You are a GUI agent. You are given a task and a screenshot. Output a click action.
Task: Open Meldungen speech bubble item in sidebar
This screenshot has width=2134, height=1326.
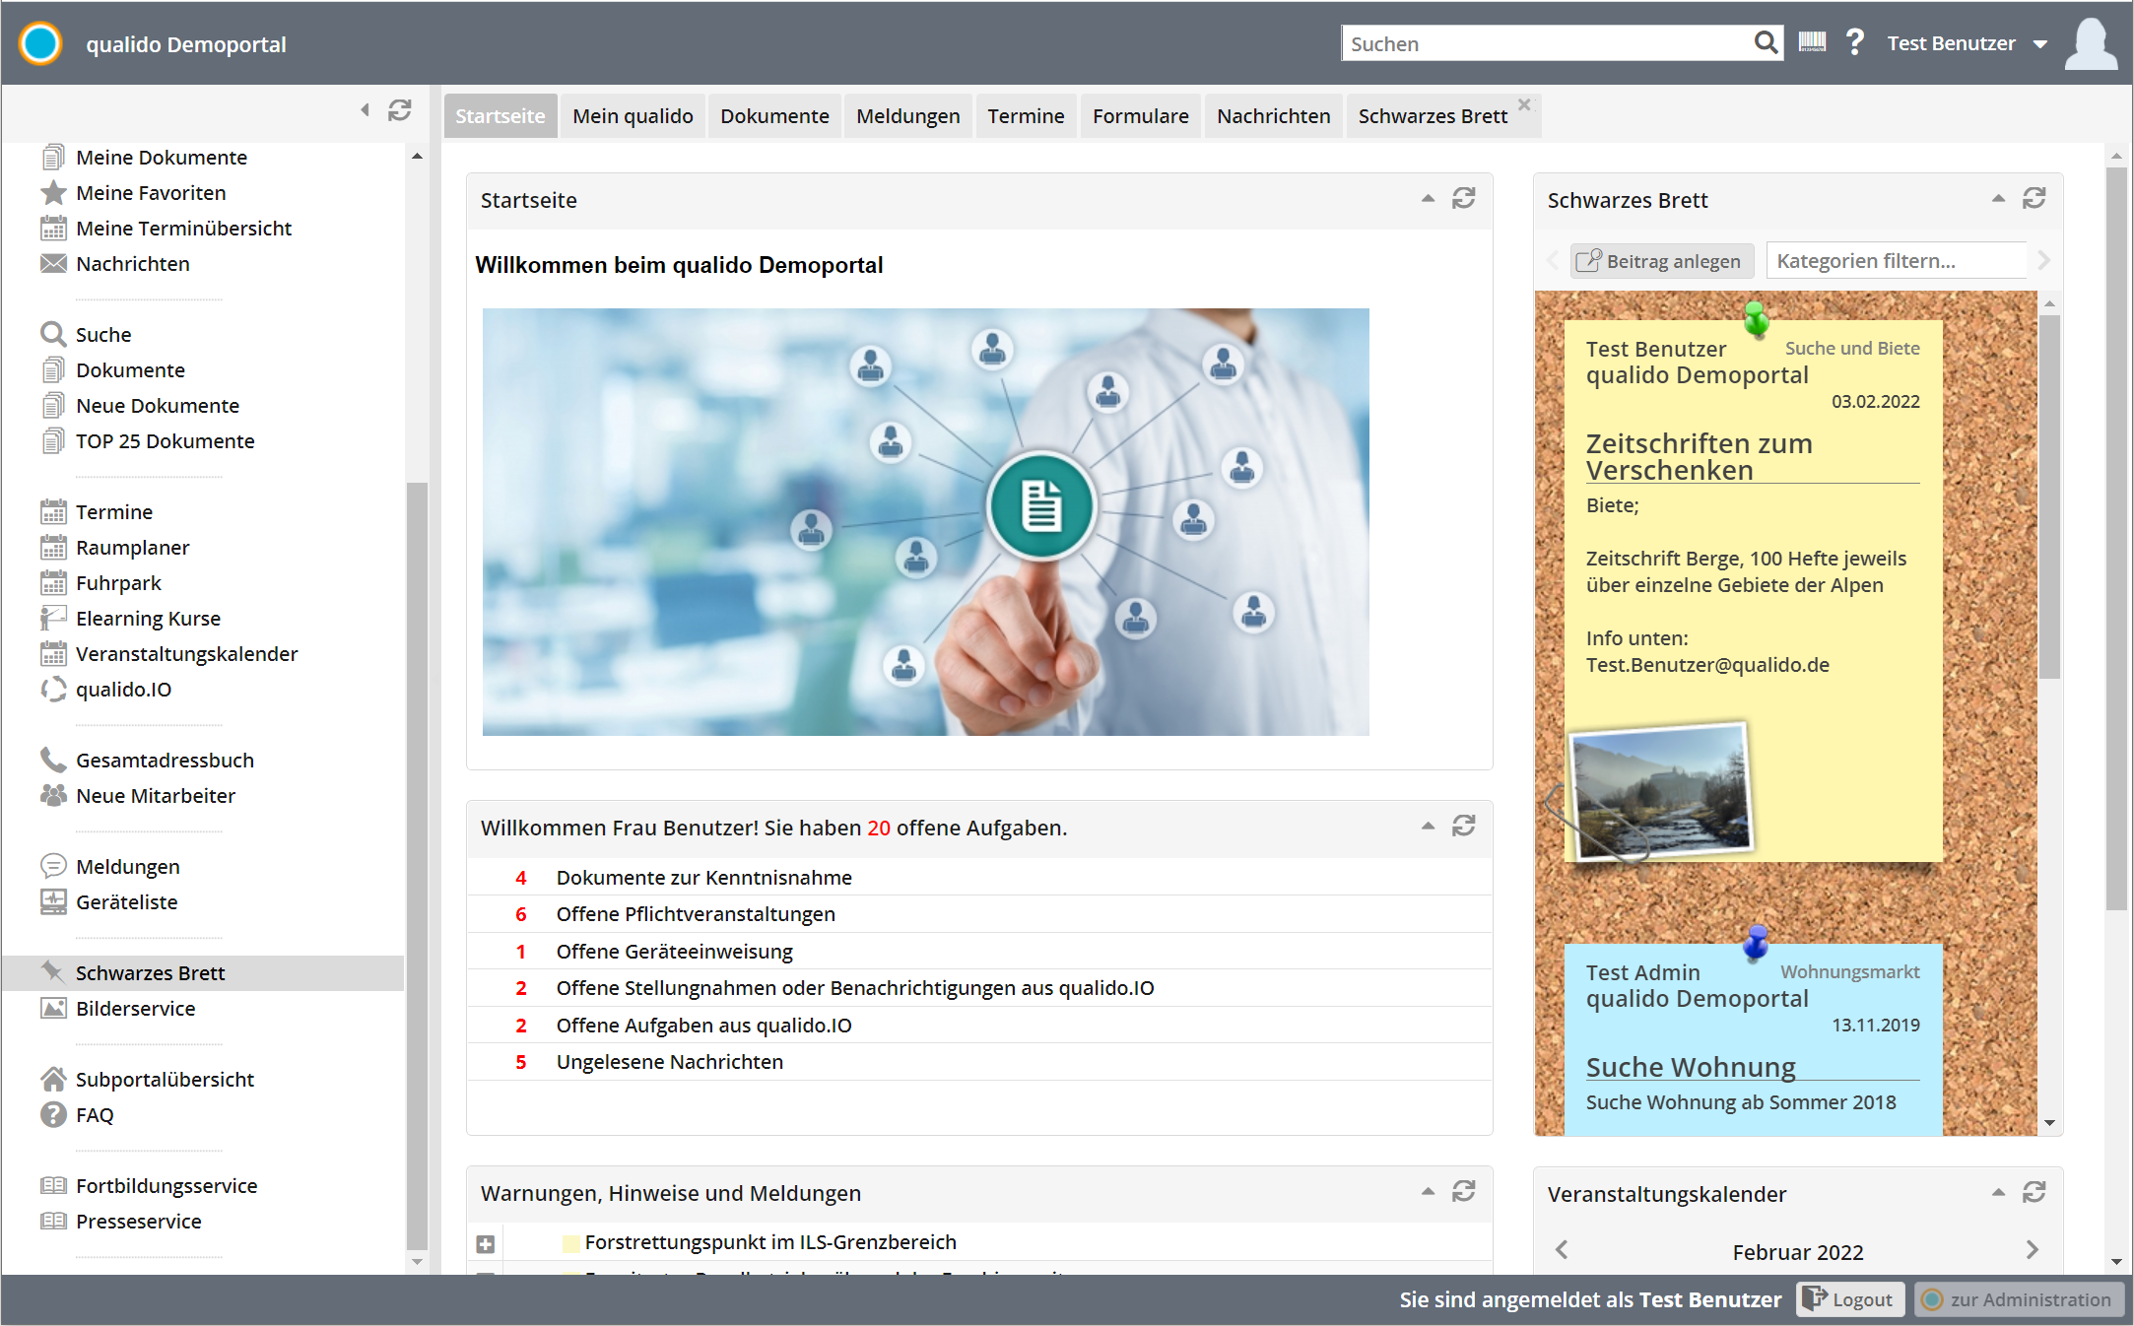110,867
